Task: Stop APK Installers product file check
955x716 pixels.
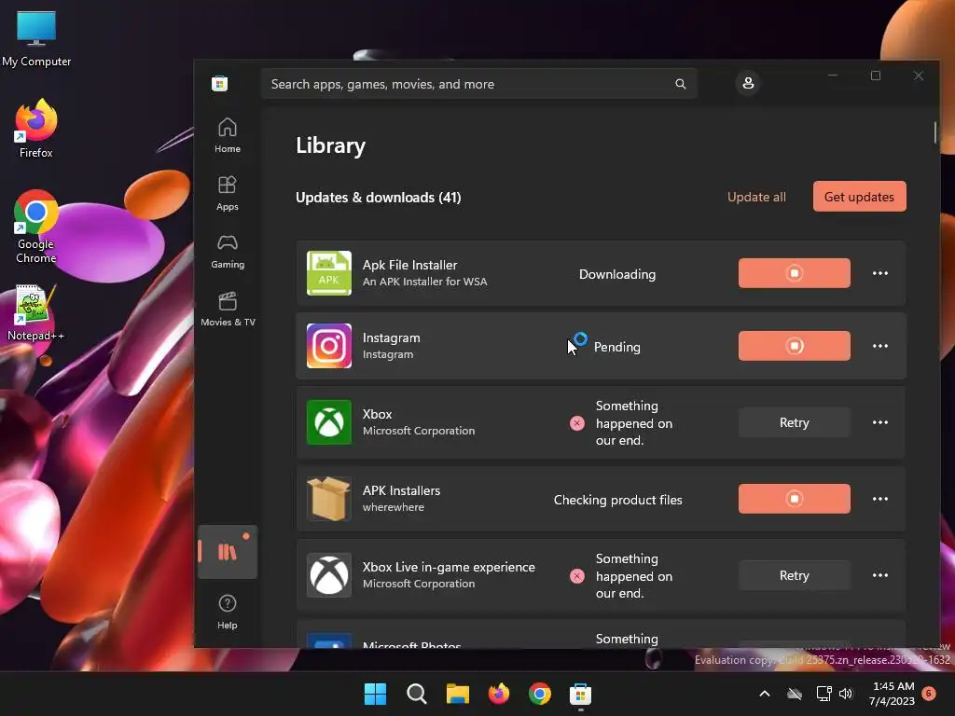Action: 794,499
